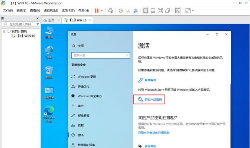The image size is (250, 148).
Task: Click the library search input field
Action: tap(20, 24)
